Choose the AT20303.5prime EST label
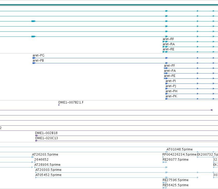The width and height of the screenshot is (218, 189). pyautogui.click(x=48, y=170)
